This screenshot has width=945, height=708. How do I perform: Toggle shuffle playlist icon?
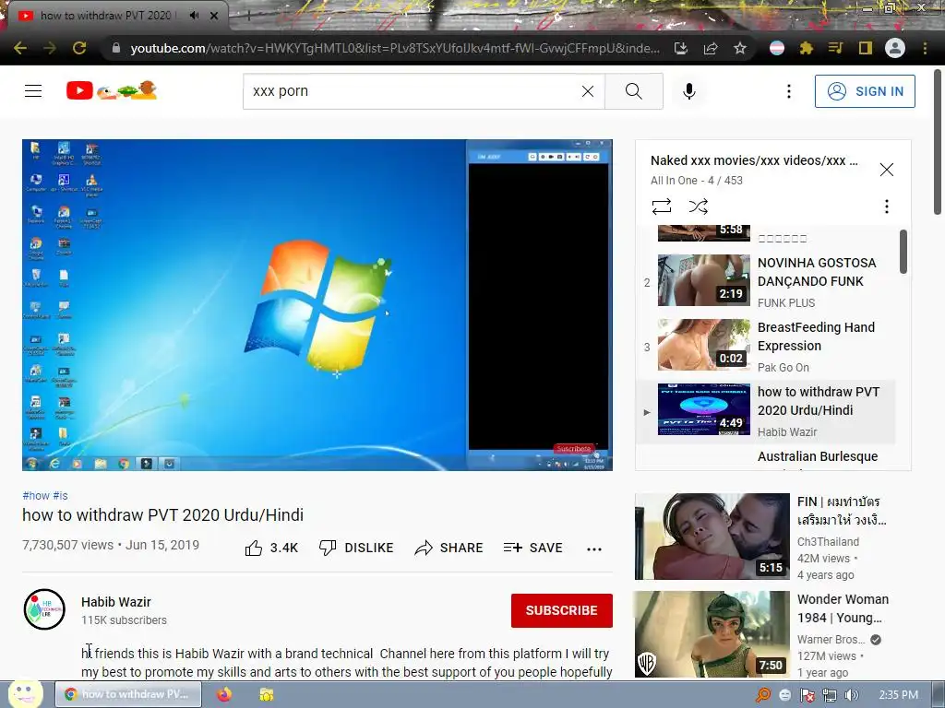click(x=698, y=206)
